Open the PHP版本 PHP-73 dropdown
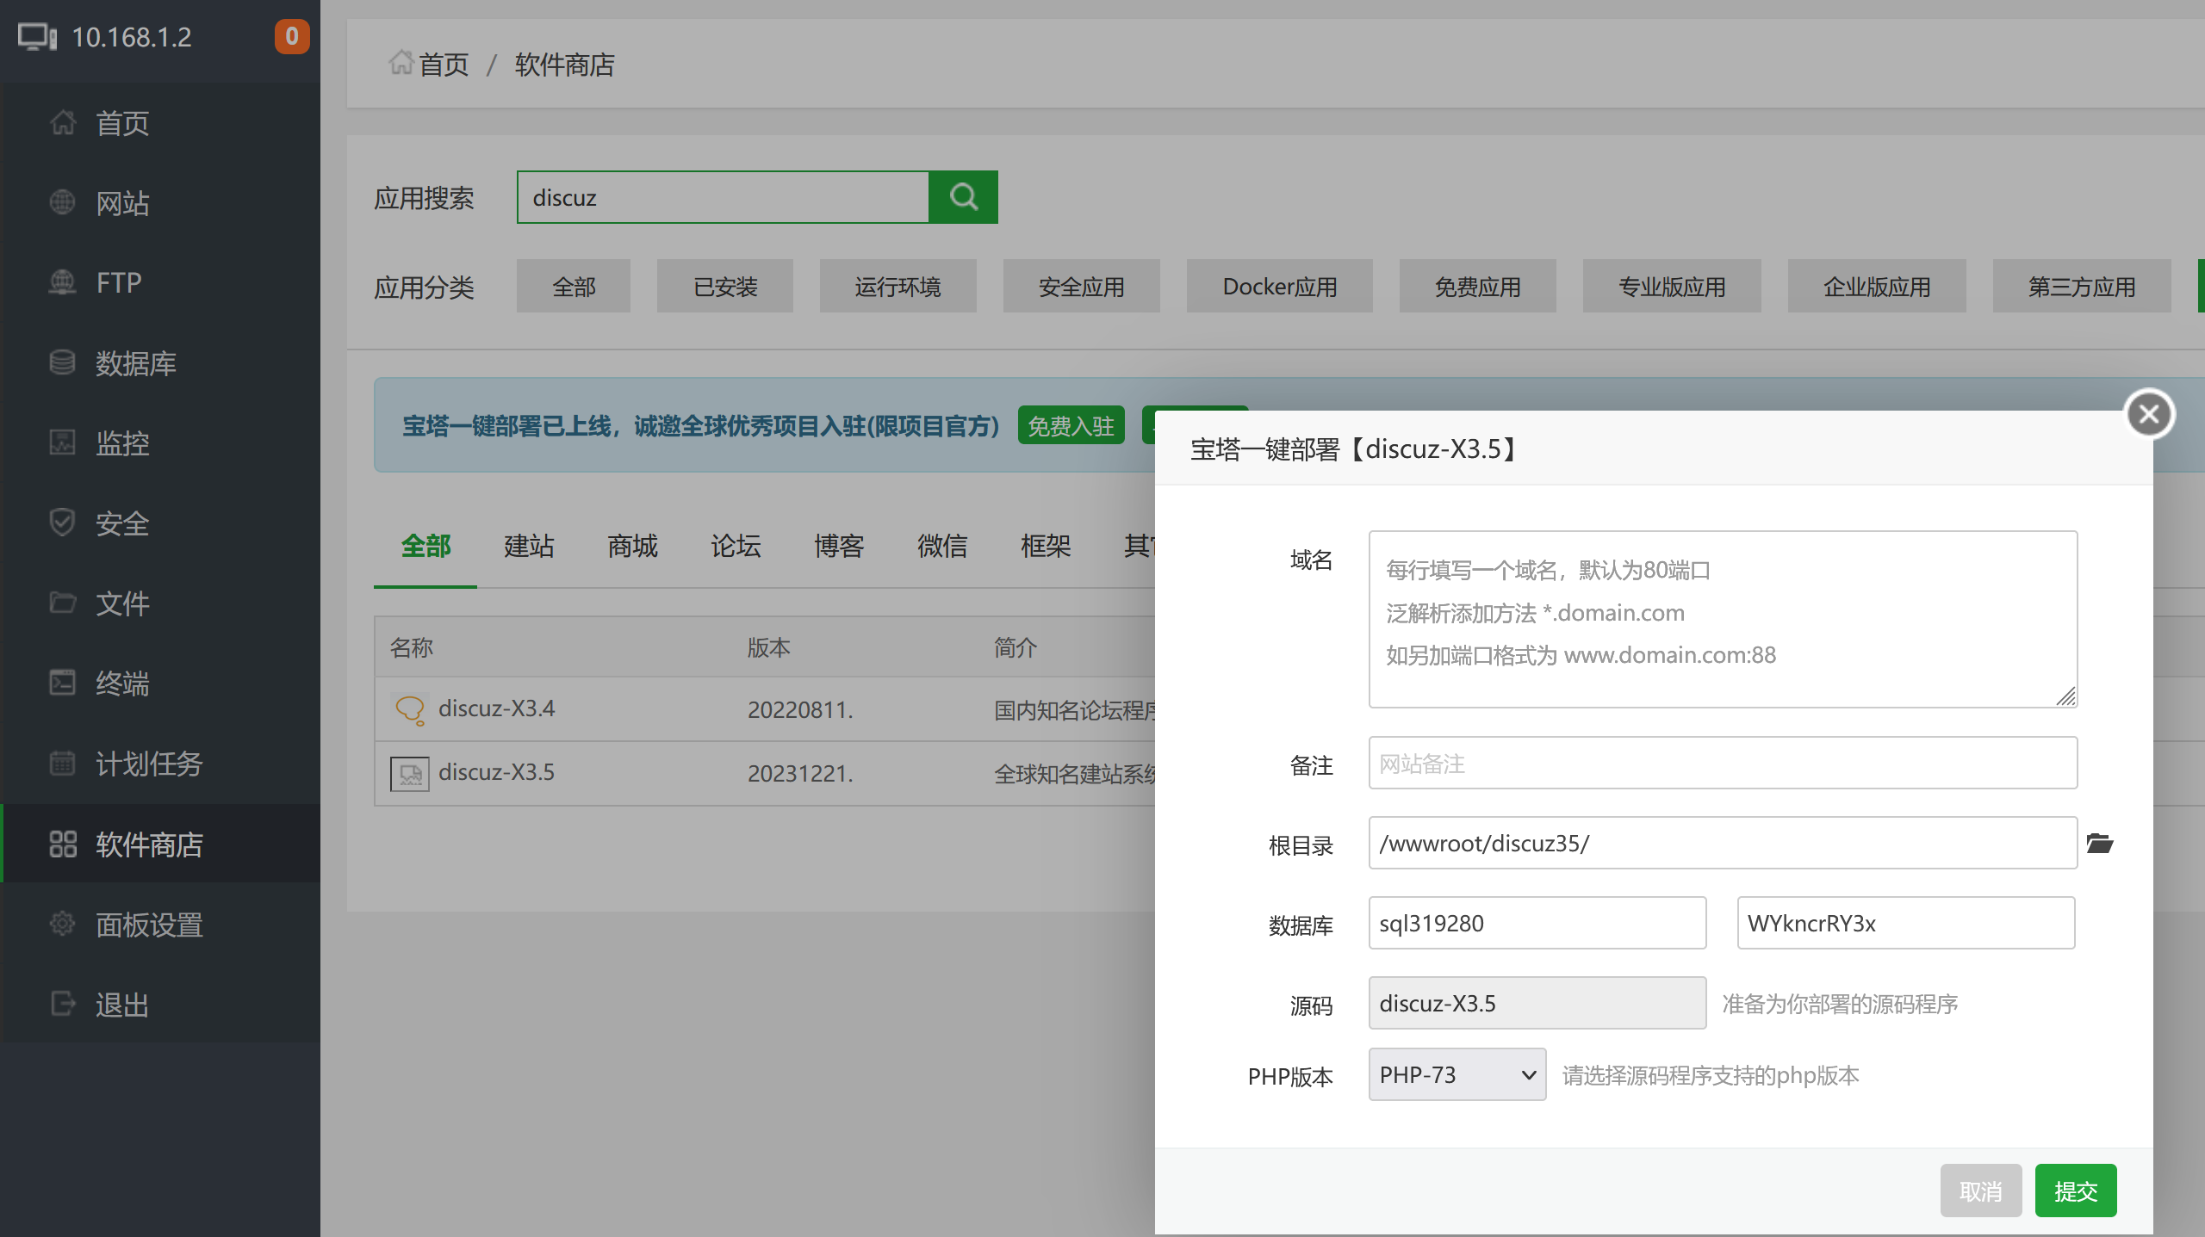Screen dimensions: 2205x1237 [1457, 1074]
